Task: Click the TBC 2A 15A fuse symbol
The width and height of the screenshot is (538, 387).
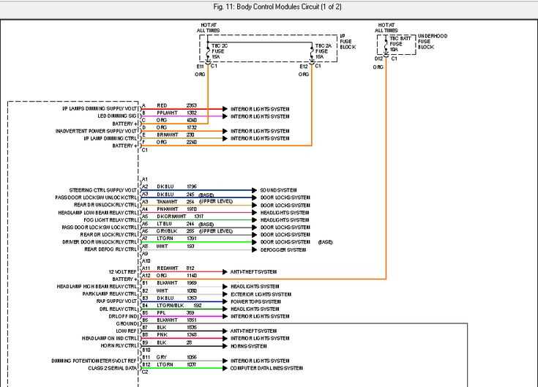Action: click(x=312, y=51)
